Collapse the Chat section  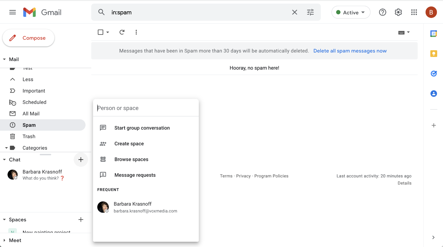(x=4, y=160)
